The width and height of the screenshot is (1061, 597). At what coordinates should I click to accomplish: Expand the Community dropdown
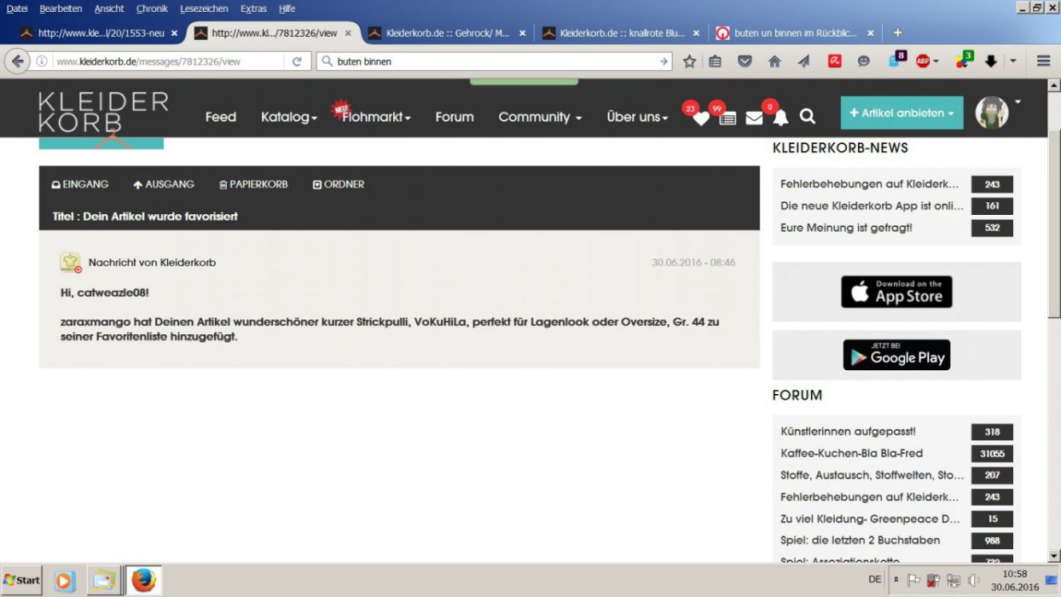(x=540, y=117)
